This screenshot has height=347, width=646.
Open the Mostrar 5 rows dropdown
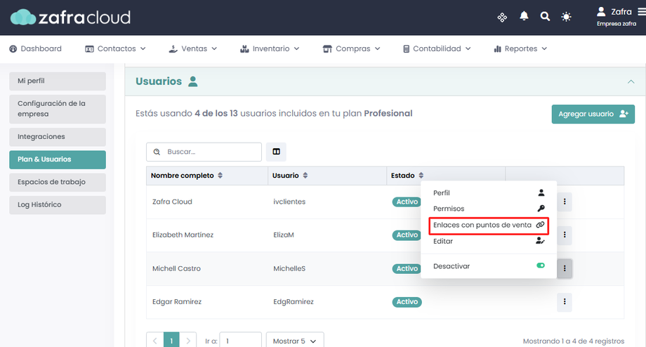tap(295, 341)
